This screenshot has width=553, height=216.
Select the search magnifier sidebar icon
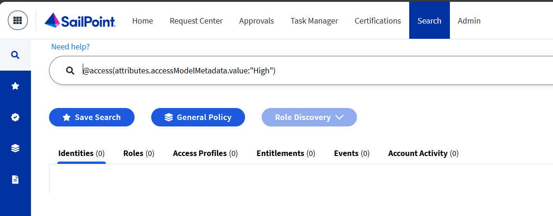coord(15,55)
